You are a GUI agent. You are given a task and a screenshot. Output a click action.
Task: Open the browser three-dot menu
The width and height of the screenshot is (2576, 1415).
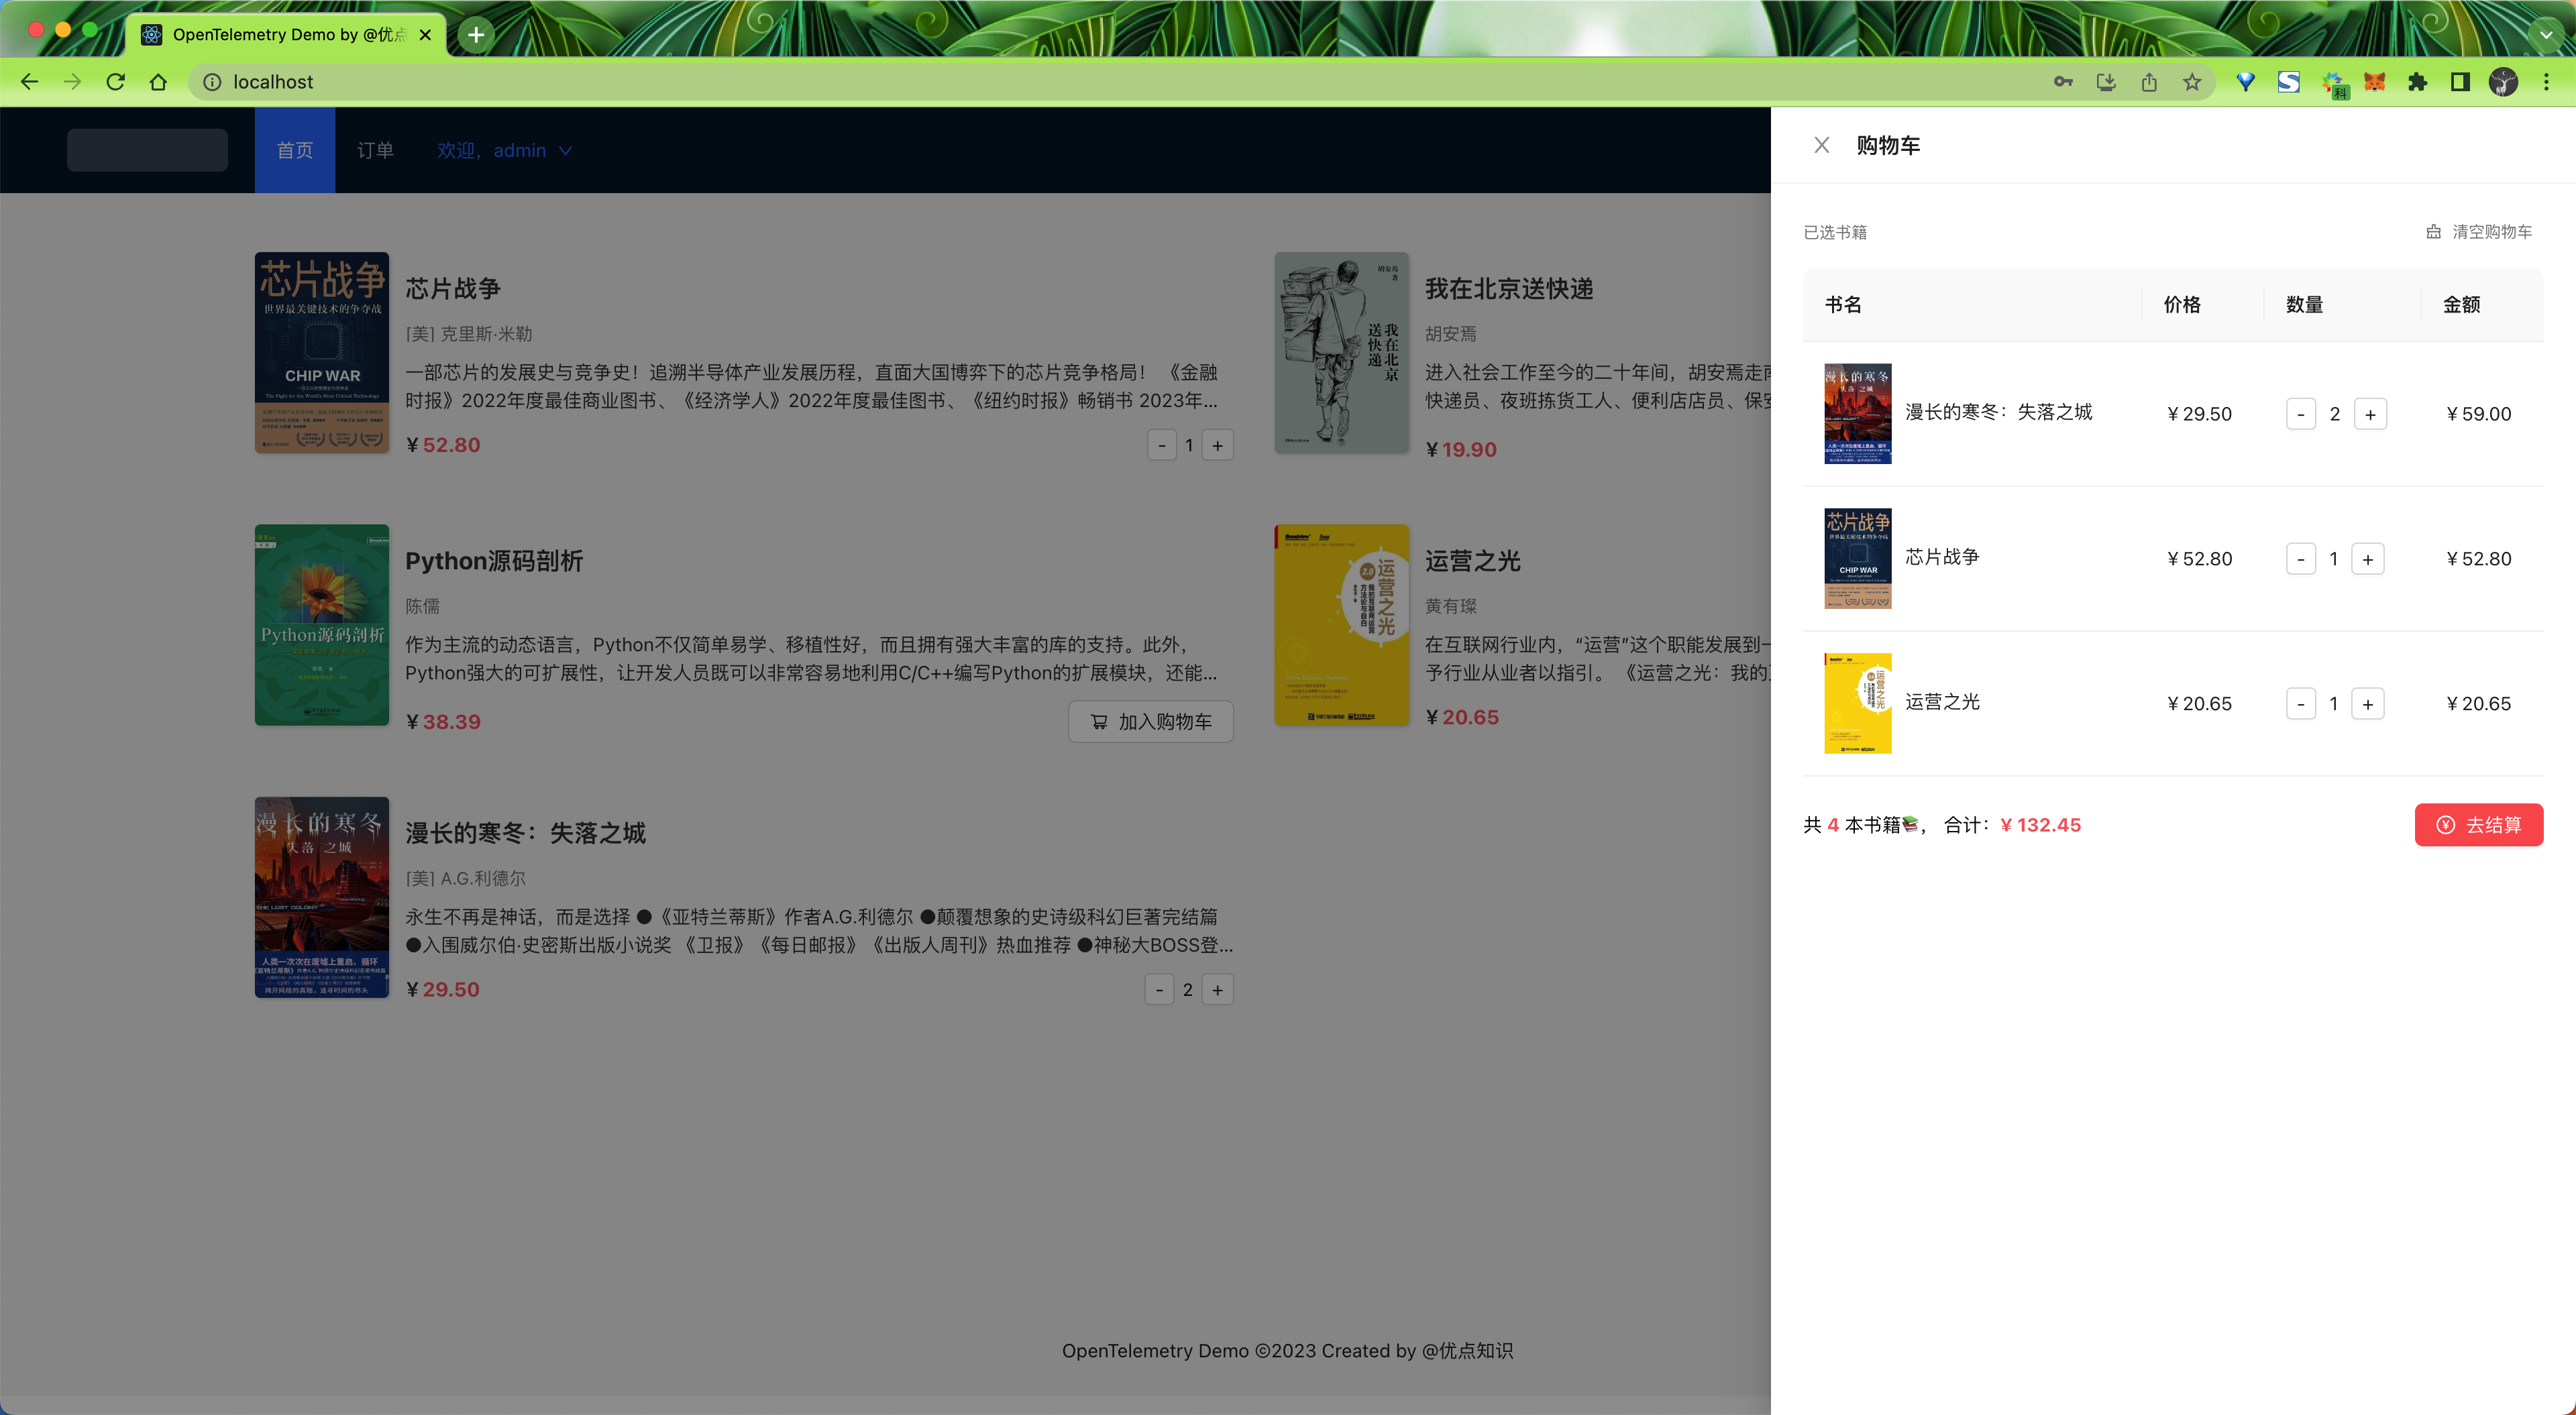(2546, 82)
